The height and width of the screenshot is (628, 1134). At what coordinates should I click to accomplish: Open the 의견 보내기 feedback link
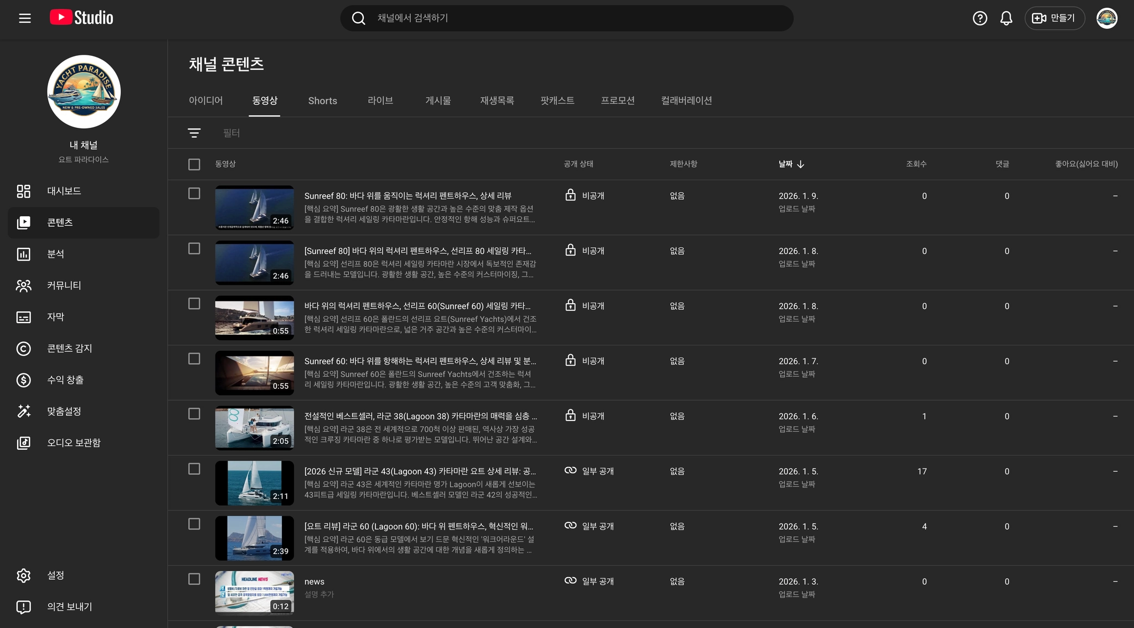69,607
